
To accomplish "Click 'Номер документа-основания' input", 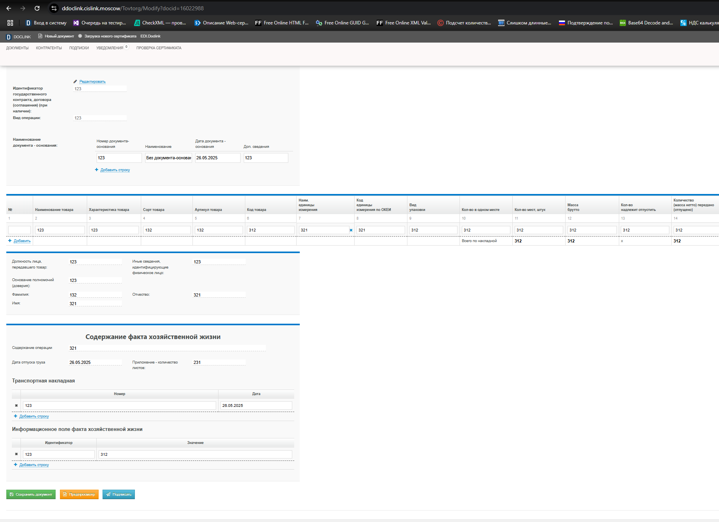I will 119,158.
